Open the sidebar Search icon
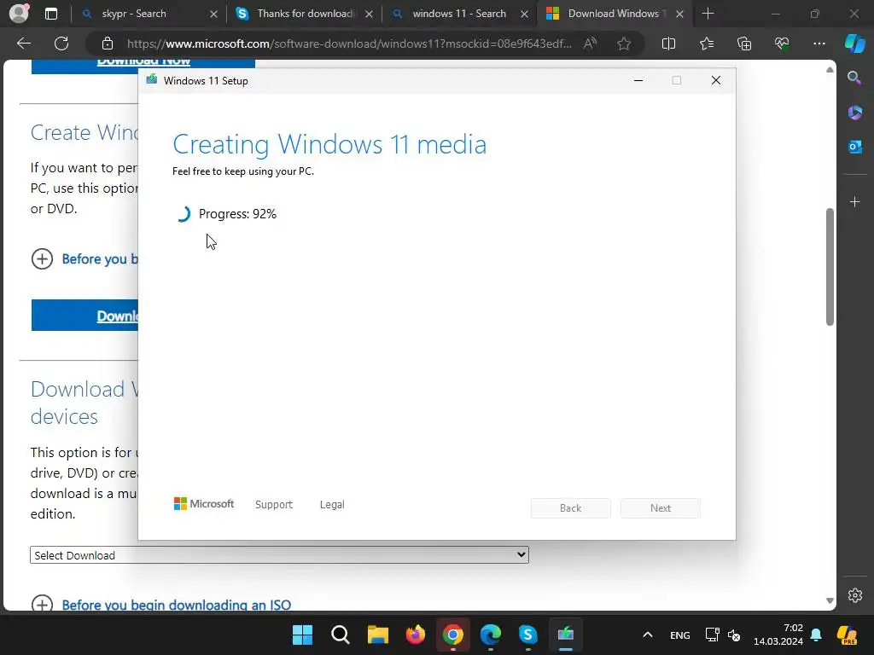 click(x=854, y=78)
